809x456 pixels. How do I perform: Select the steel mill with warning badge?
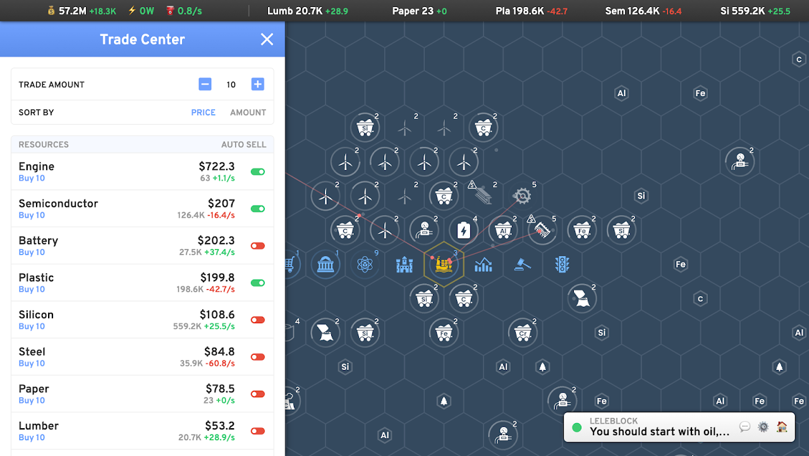click(x=484, y=196)
